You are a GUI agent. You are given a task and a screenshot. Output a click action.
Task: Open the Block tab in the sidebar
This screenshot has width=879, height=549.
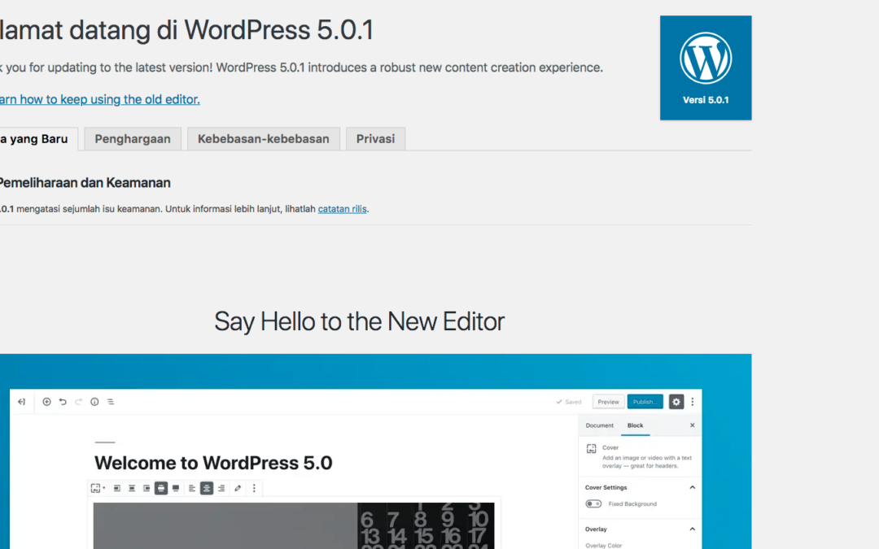tap(635, 425)
